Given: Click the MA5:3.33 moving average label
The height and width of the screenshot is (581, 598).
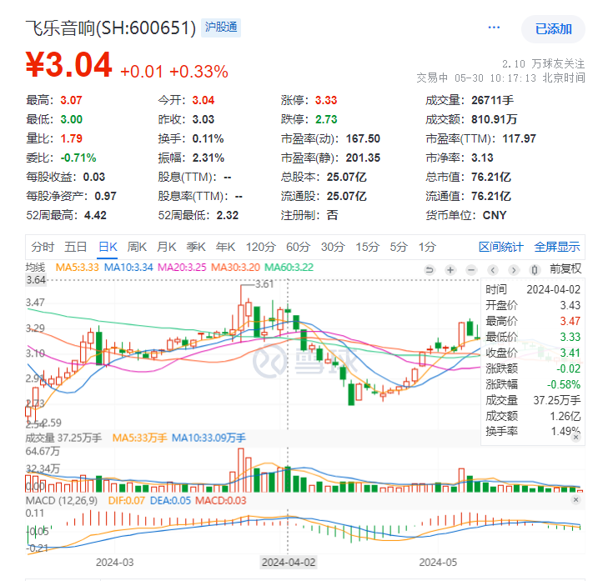Looking at the screenshot, I should pos(77,268).
